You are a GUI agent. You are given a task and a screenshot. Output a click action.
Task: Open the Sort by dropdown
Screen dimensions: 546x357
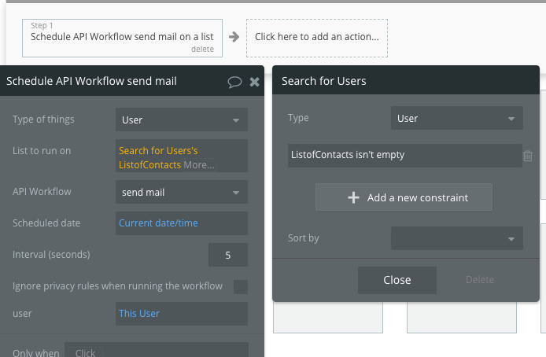(456, 238)
